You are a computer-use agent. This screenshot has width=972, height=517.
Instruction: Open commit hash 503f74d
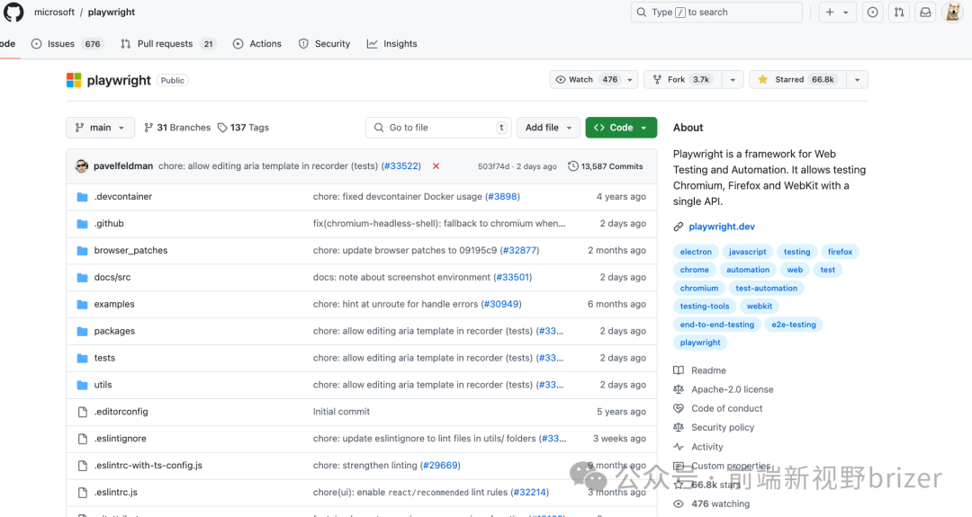(x=493, y=166)
